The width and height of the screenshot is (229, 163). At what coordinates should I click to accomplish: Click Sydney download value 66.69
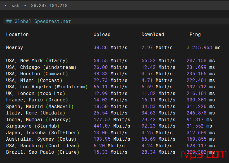(149, 139)
